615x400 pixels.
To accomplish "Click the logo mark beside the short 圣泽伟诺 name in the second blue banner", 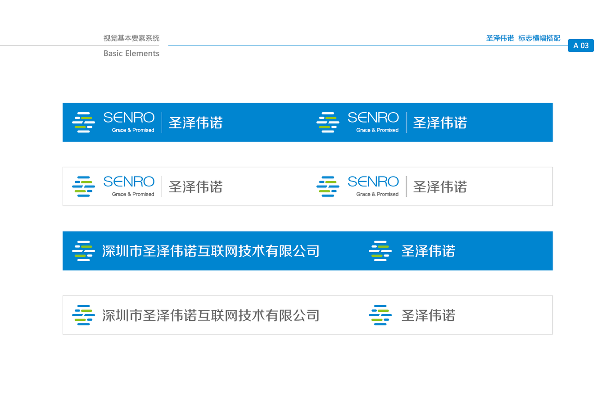I will tap(380, 251).
